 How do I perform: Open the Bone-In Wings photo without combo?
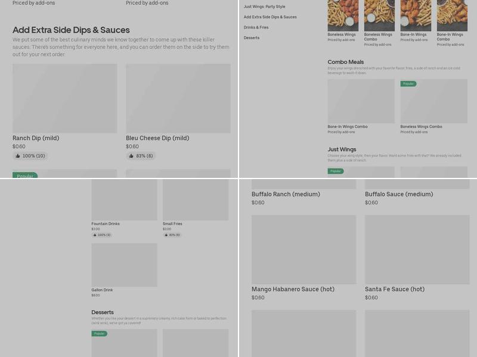click(416, 15)
